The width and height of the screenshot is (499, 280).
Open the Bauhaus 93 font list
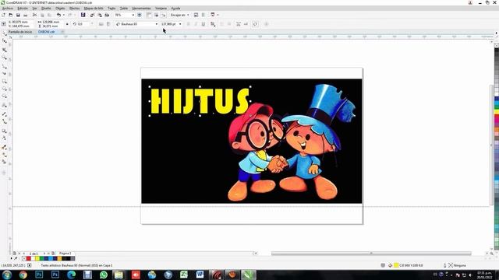(156, 24)
